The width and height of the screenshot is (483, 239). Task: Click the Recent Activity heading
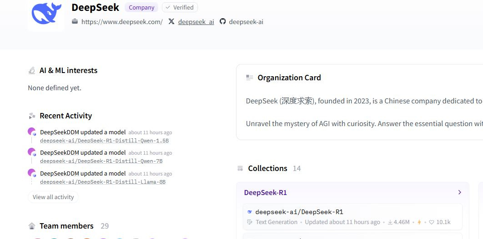[66, 116]
